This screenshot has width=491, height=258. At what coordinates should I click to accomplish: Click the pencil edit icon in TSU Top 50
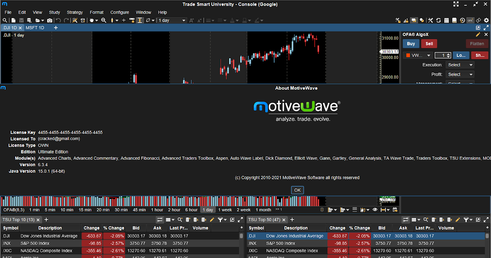pos(458,220)
